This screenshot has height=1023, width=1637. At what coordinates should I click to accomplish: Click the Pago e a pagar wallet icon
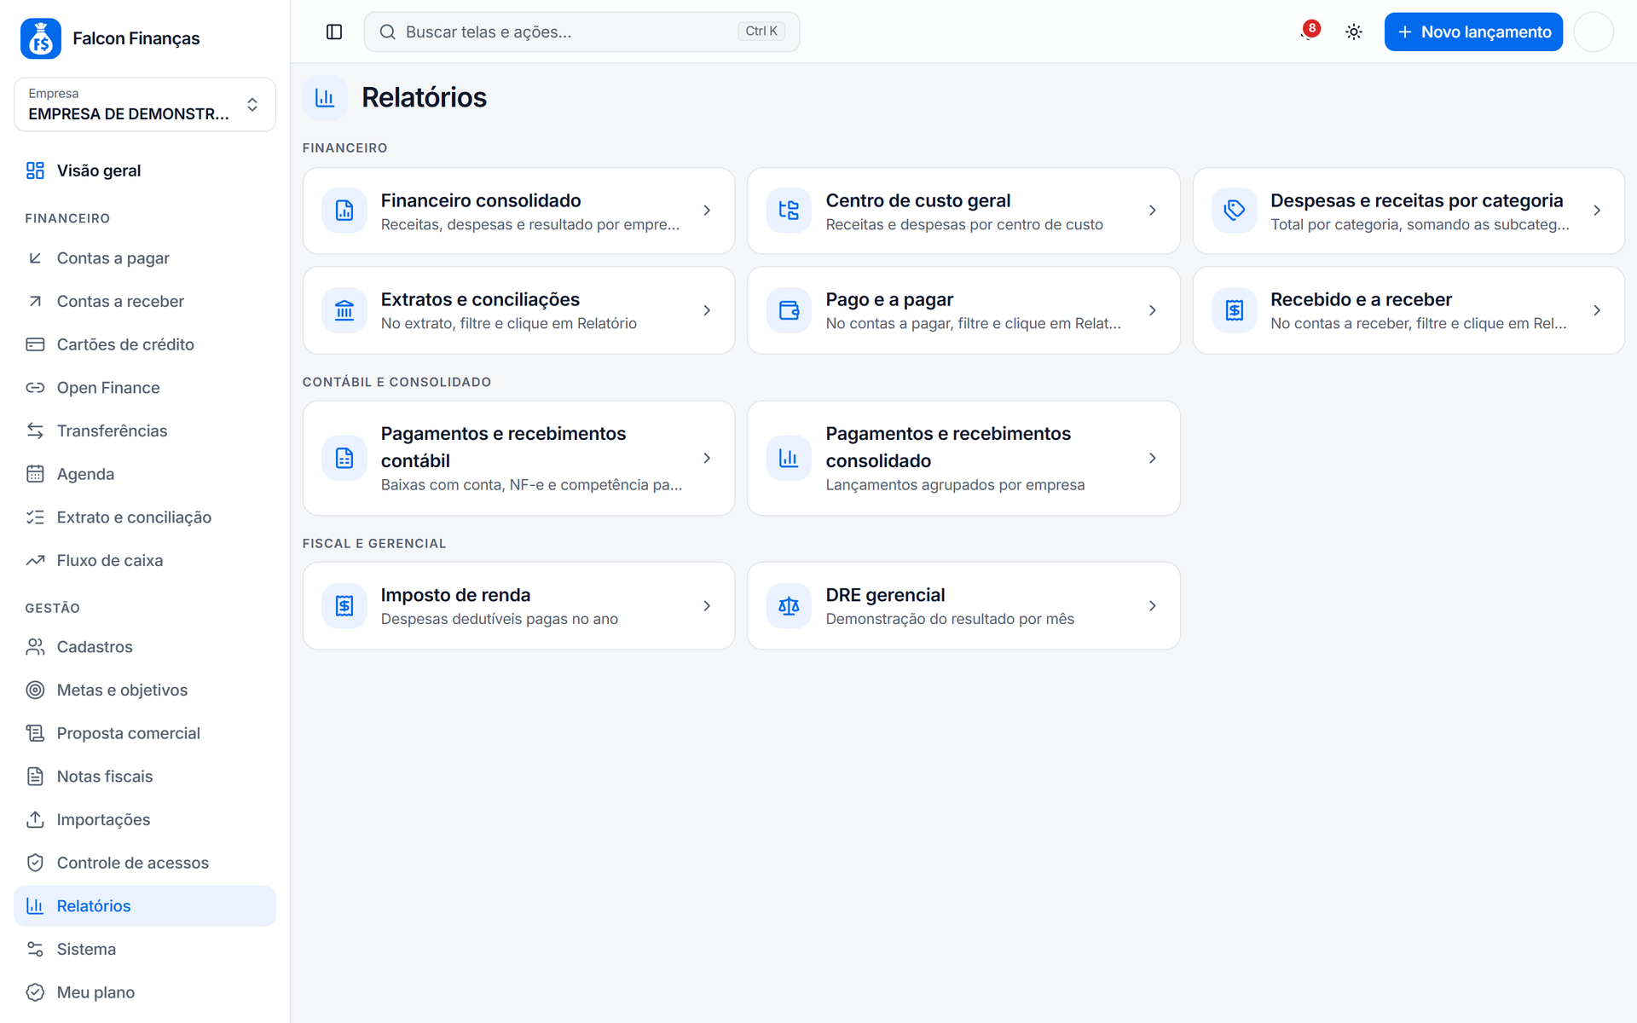789,310
